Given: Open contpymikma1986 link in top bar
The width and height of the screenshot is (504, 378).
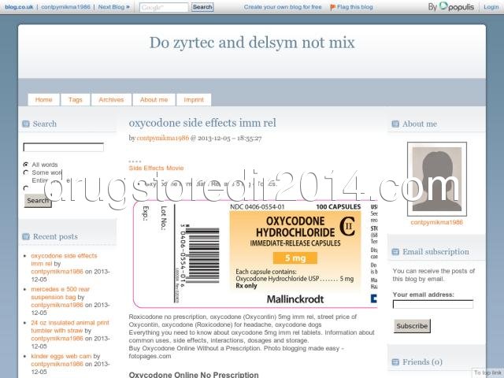Looking at the screenshot, I should pos(66,7).
